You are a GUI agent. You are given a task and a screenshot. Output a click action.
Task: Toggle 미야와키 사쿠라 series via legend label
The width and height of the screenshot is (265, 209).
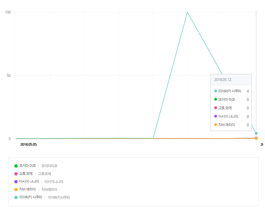pyautogui.click(x=30, y=197)
